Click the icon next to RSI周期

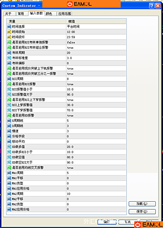point(9,79)
